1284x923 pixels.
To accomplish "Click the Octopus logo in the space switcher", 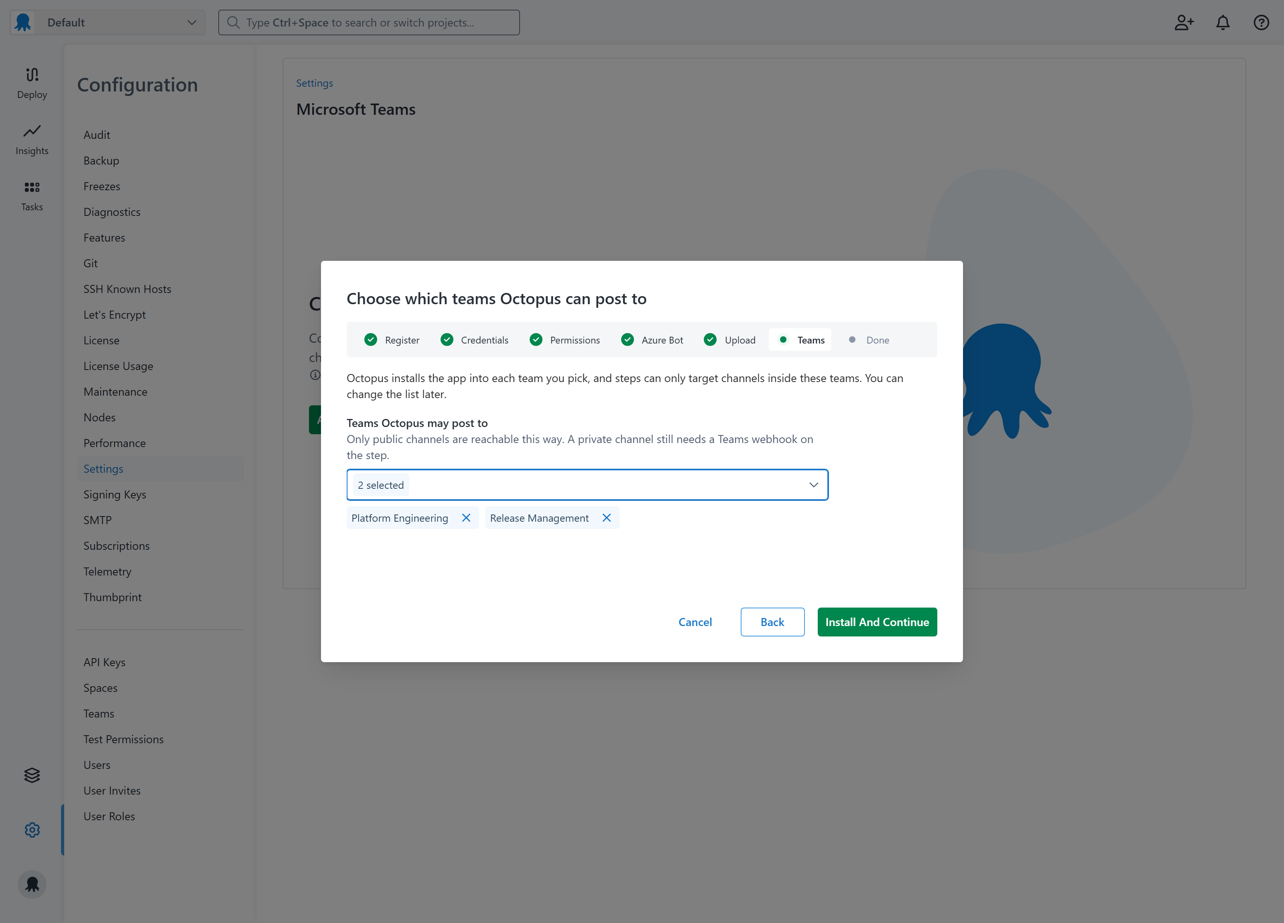I will pyautogui.click(x=23, y=22).
